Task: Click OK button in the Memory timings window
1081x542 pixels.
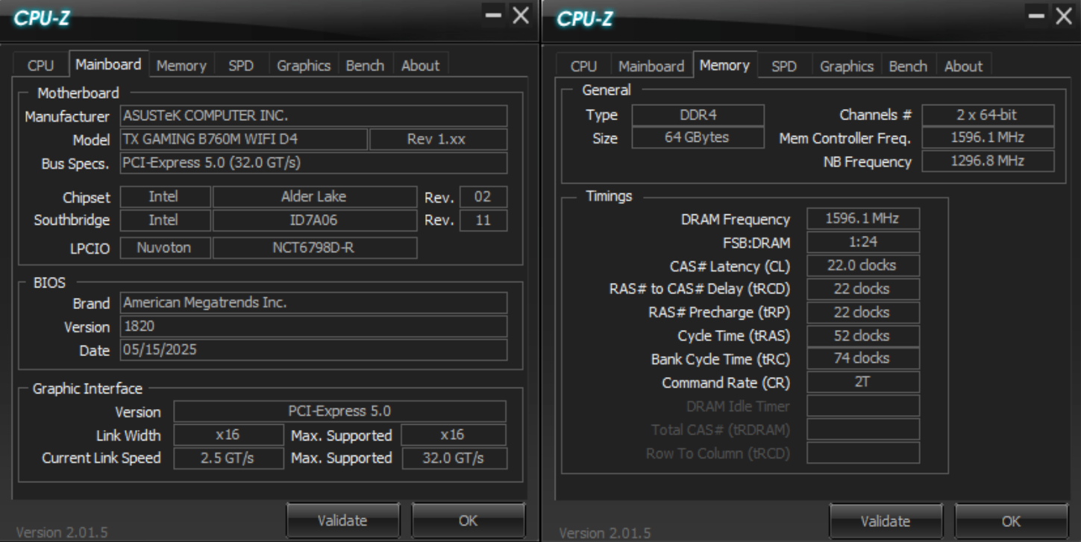Action: click(1011, 521)
